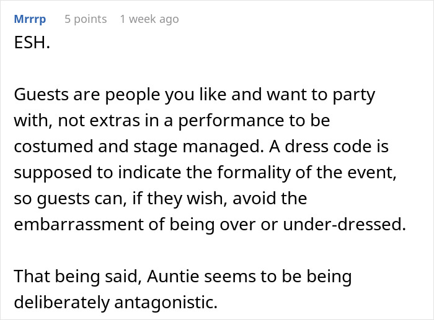Viewport: 434px width, 320px height.
Task: Click the ESH. verdict text
Action: point(32,46)
